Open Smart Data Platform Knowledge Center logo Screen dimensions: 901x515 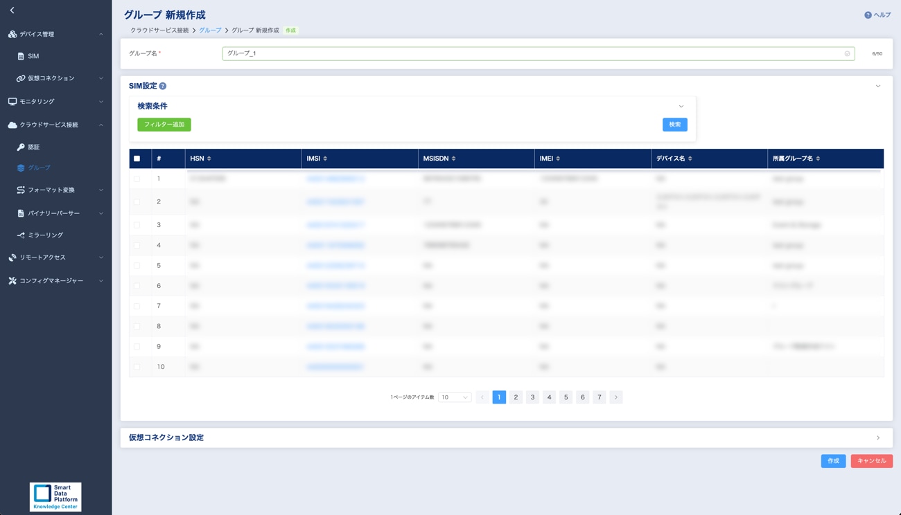click(x=55, y=497)
